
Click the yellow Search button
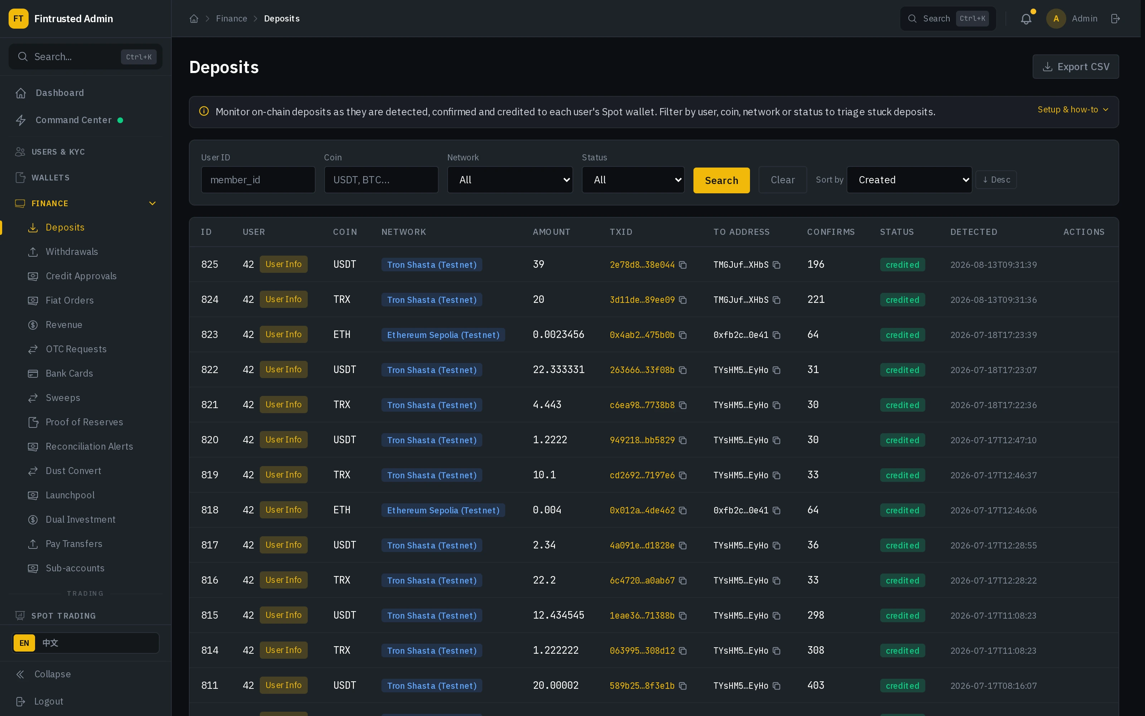pyautogui.click(x=721, y=180)
